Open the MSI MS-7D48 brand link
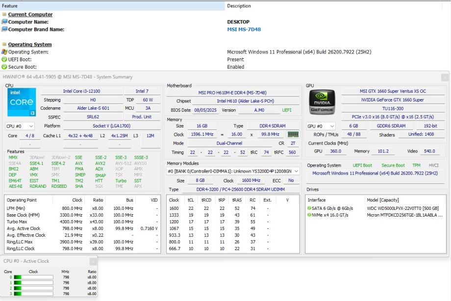Viewport: 451px width, 301px height. [x=244, y=29]
